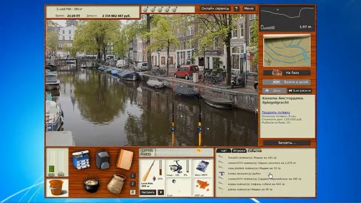Switch to rod slot 3
The width and height of the screenshot is (361, 203).
click(133, 192)
